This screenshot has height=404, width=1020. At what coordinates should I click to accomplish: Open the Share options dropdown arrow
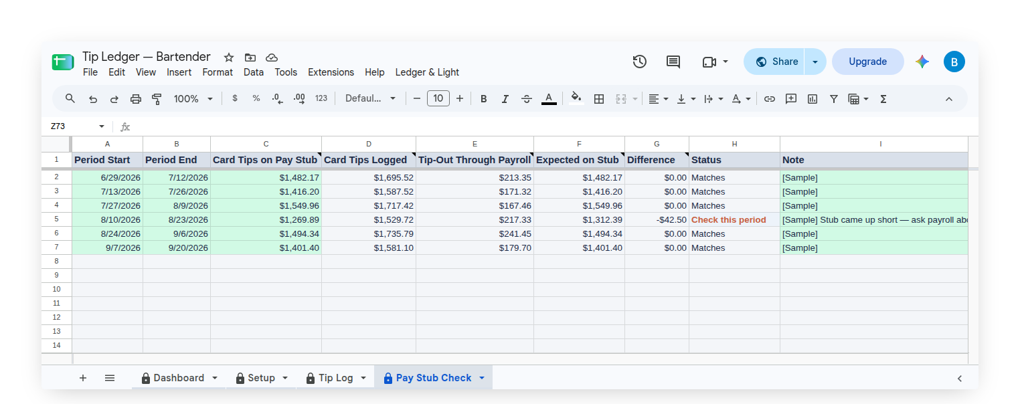[x=815, y=62]
